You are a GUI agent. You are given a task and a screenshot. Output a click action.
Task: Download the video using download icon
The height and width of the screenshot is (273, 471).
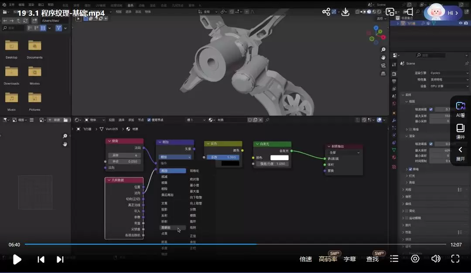pyautogui.click(x=345, y=12)
